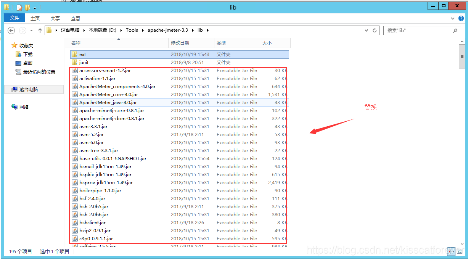This screenshot has width=468, height=259.
Task: Click the file name apache-mime4j-dom-0.8.1.jar
Action: click(x=112, y=118)
